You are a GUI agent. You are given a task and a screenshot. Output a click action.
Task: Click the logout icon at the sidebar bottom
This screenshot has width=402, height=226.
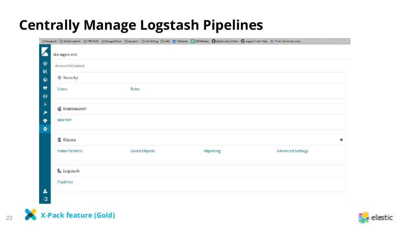pos(45,199)
